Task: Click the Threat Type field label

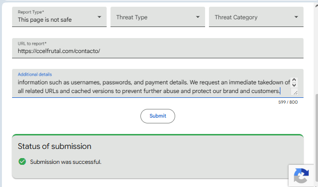Action: point(132,17)
